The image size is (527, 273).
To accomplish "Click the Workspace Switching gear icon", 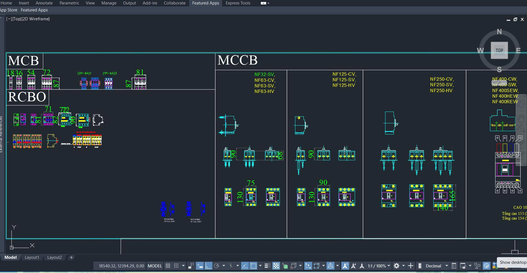I will pos(397,266).
